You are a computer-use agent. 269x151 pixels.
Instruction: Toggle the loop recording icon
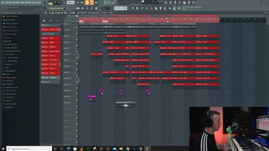[96, 3]
